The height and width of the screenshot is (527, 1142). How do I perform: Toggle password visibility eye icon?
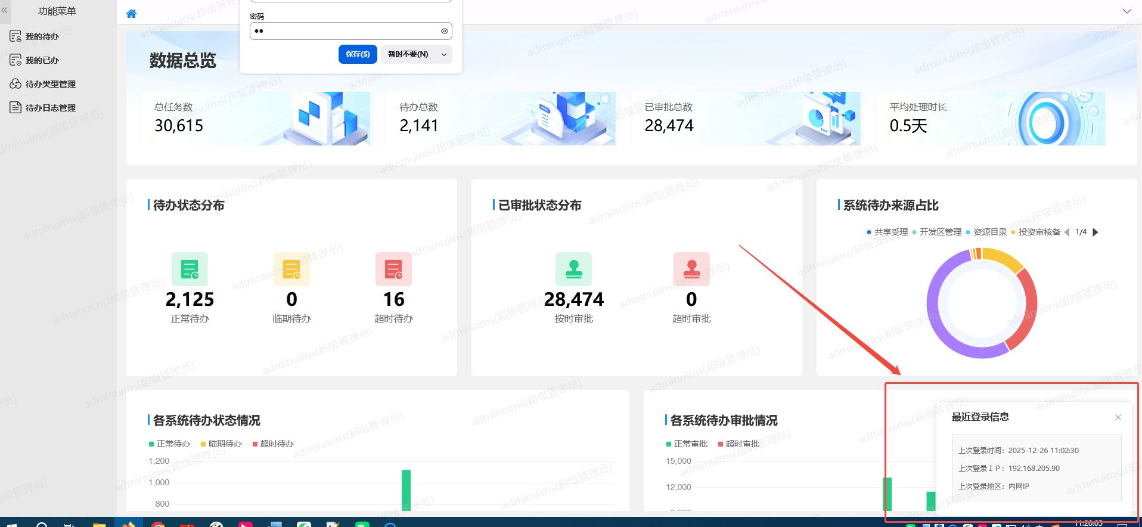tap(444, 31)
